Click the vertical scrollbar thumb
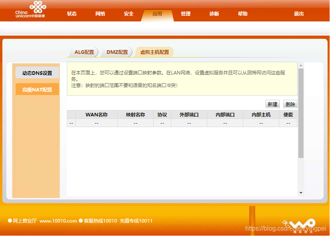Screen dimensions: 330x236 (x=301, y=113)
